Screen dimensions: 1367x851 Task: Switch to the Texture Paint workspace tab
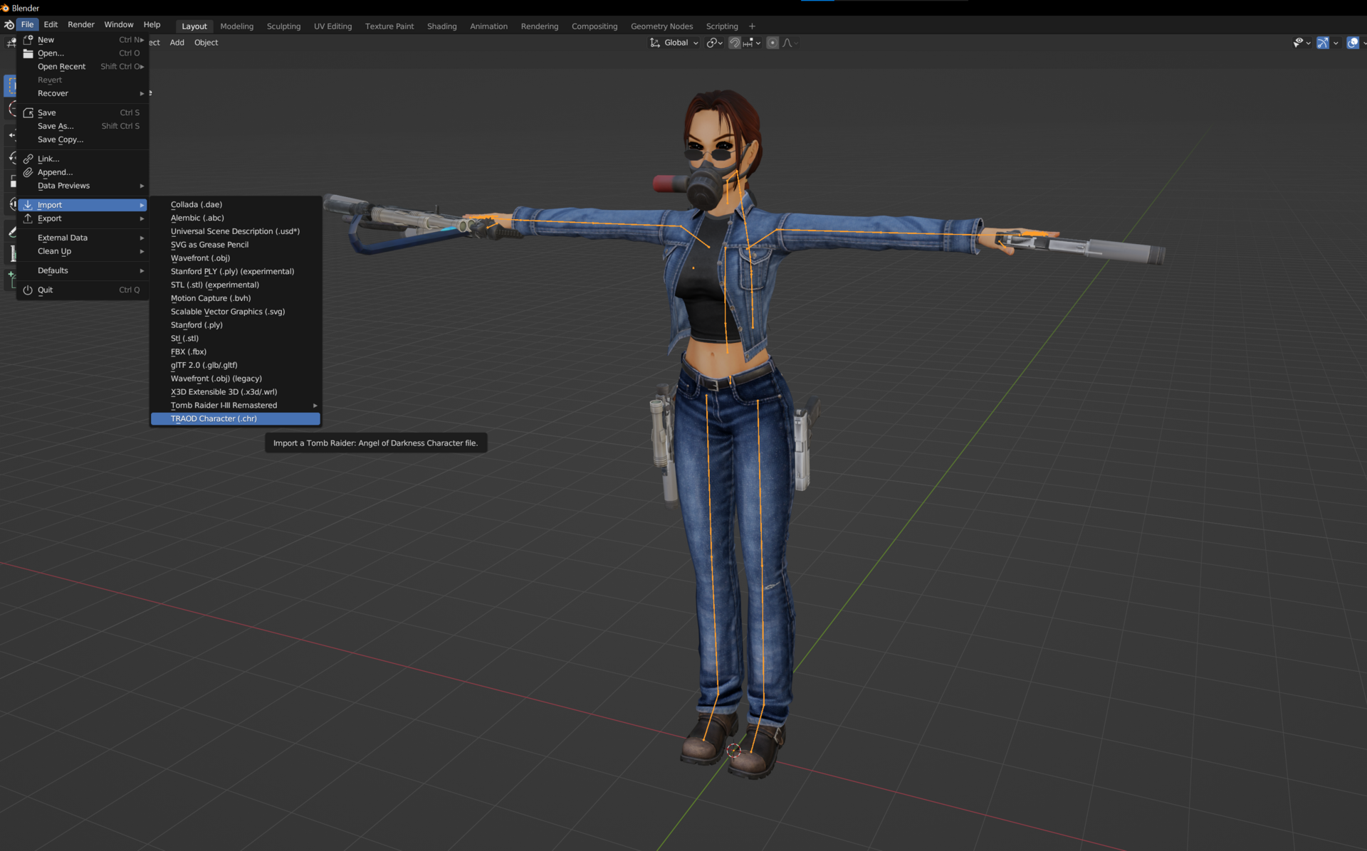pyautogui.click(x=389, y=26)
